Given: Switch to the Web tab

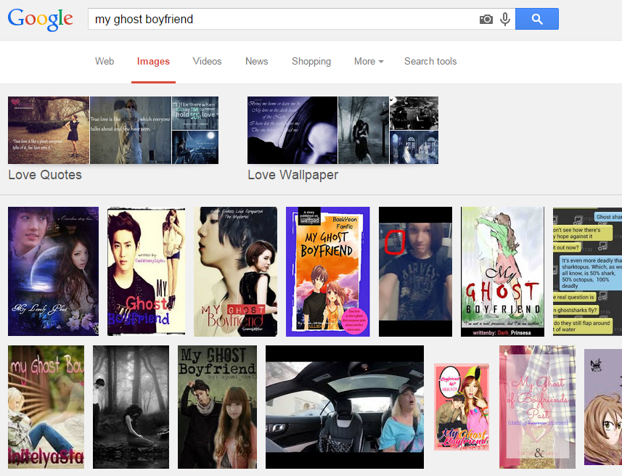Looking at the screenshot, I should (105, 62).
